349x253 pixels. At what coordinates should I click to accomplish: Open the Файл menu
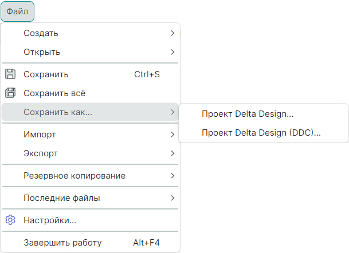pyautogui.click(x=17, y=11)
